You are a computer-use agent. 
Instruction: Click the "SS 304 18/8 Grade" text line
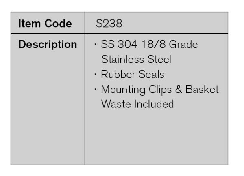point(149,45)
